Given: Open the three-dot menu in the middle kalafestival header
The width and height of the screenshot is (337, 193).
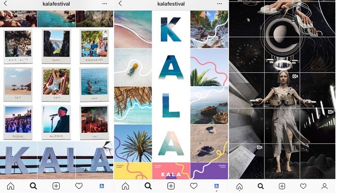Looking at the screenshot, I should click(220, 4).
